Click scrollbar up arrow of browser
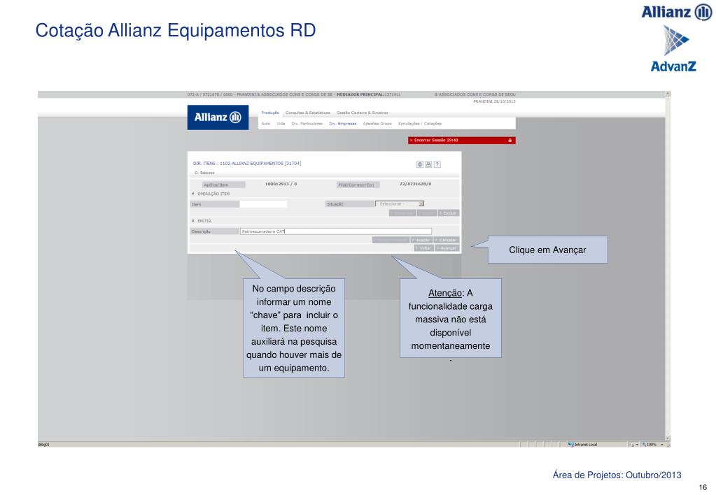 [x=668, y=94]
